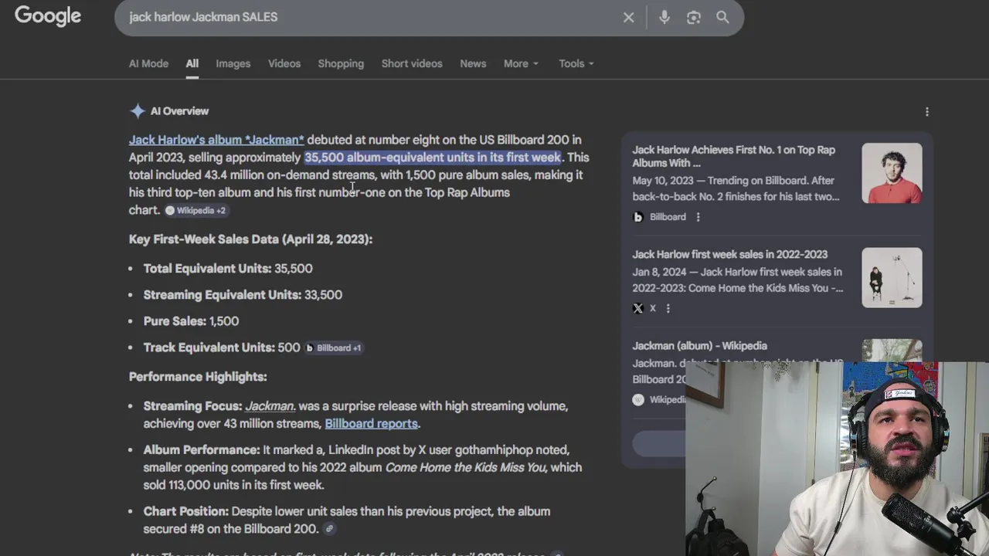Click Chart Position bullet text

[348, 520]
